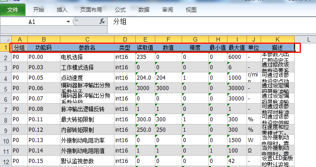Open the 页面布局 ribbon tab

point(91,10)
